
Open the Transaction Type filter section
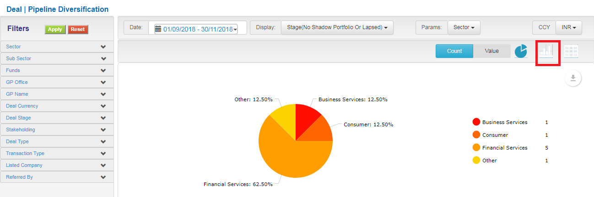(57, 153)
